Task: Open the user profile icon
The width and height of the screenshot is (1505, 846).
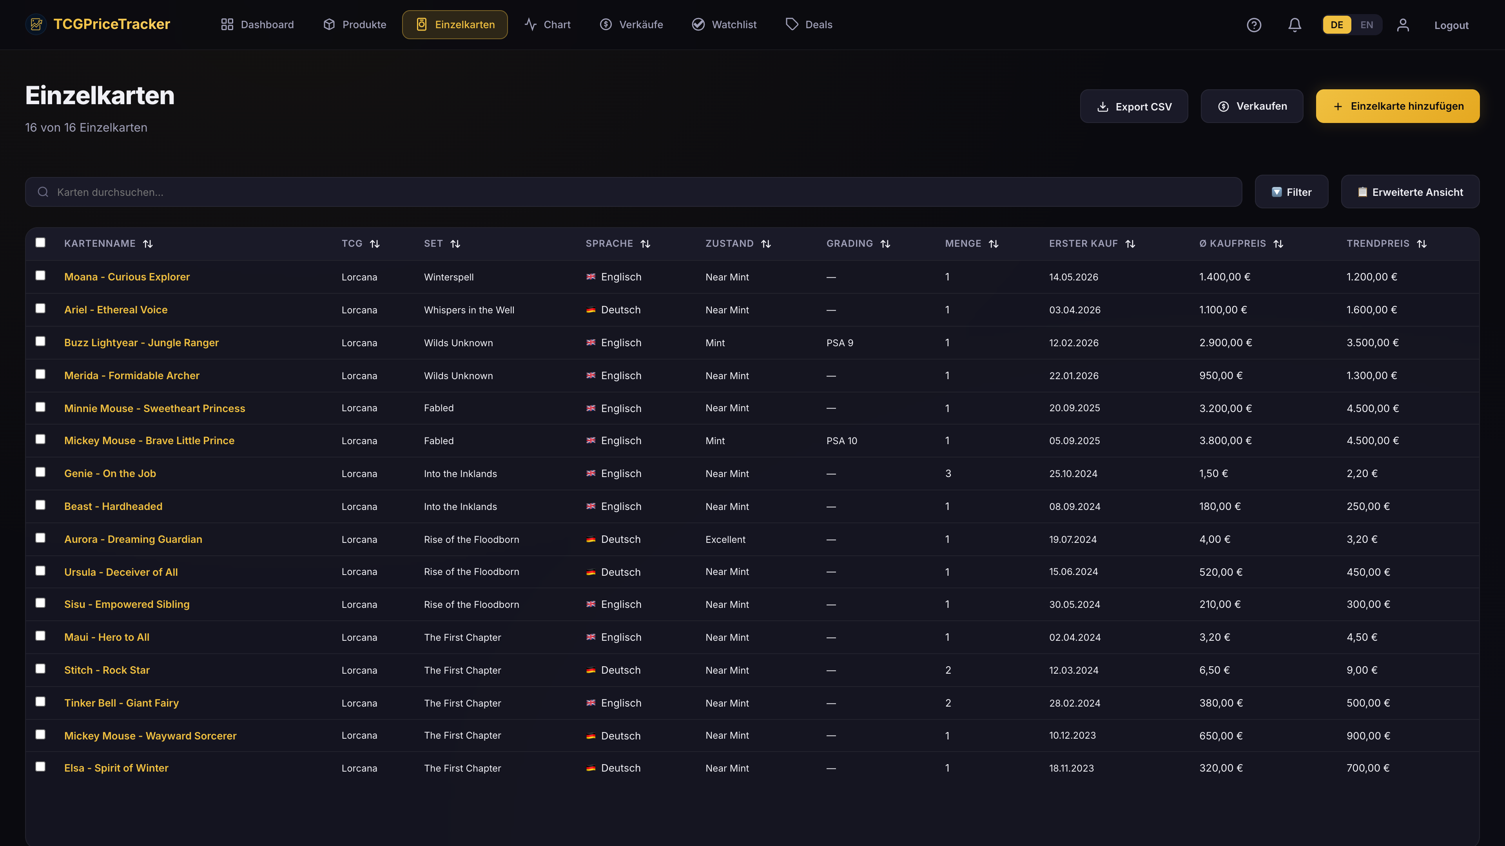Action: (1403, 25)
